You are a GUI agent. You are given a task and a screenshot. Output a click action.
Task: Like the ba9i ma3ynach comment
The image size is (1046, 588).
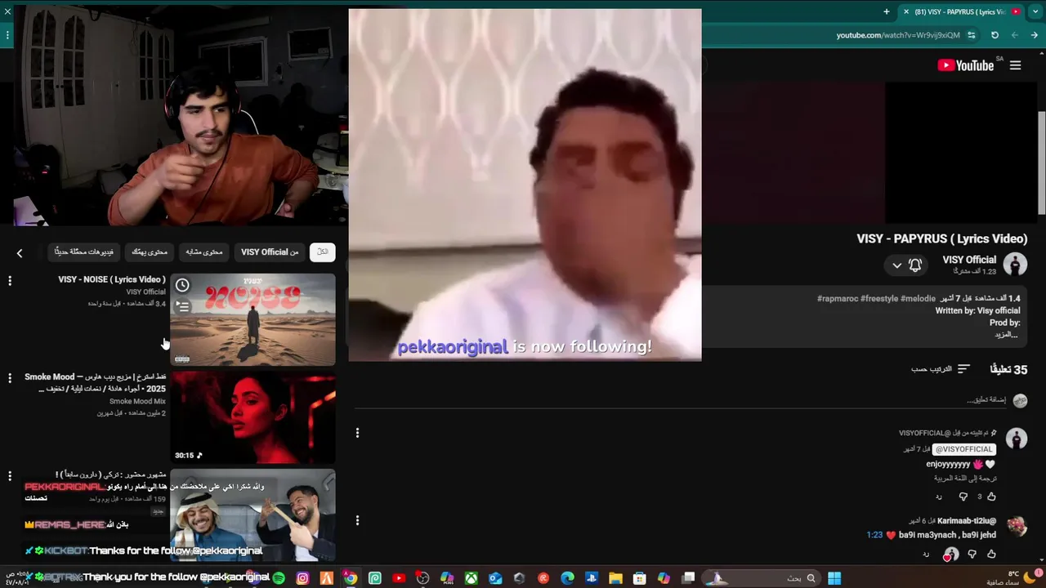click(x=991, y=554)
